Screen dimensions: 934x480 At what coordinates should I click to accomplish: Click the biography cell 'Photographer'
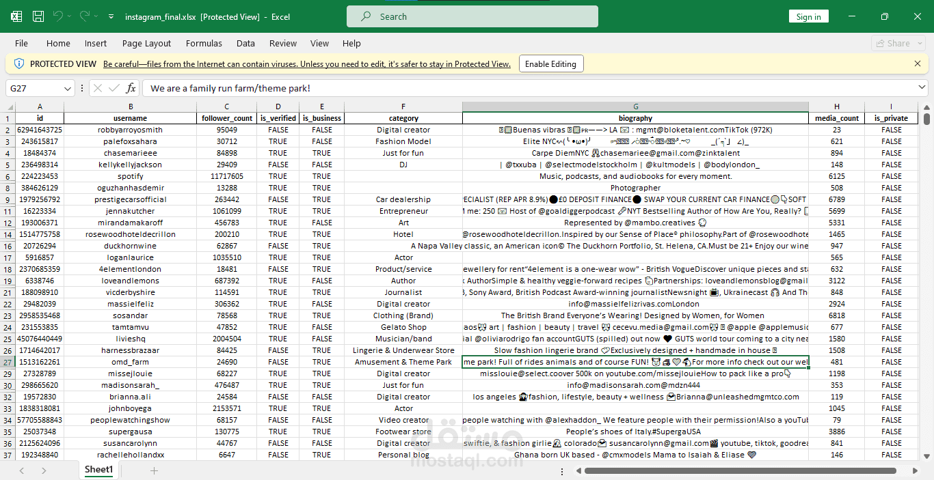click(635, 188)
